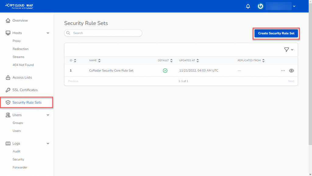
Task: Go to Audit logs page
Action: pyautogui.click(x=17, y=151)
